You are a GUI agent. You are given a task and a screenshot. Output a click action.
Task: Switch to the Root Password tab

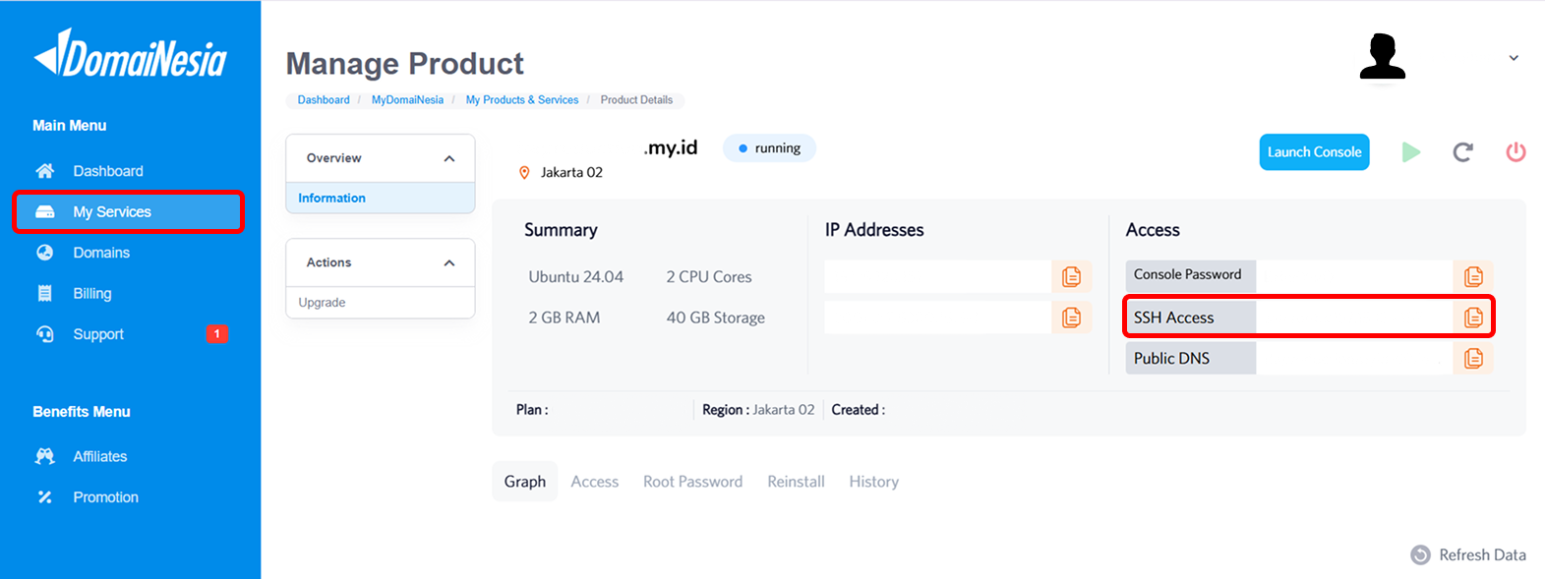[x=692, y=482]
